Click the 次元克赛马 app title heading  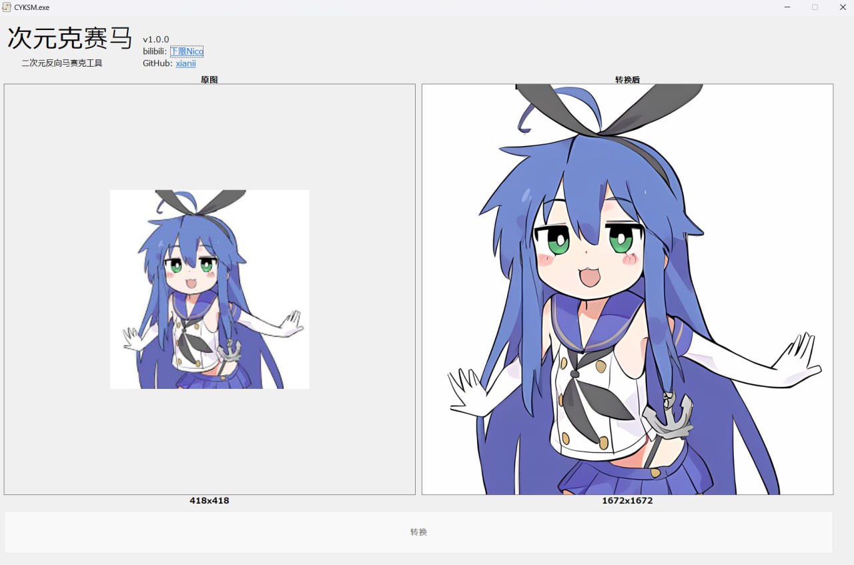pos(70,38)
